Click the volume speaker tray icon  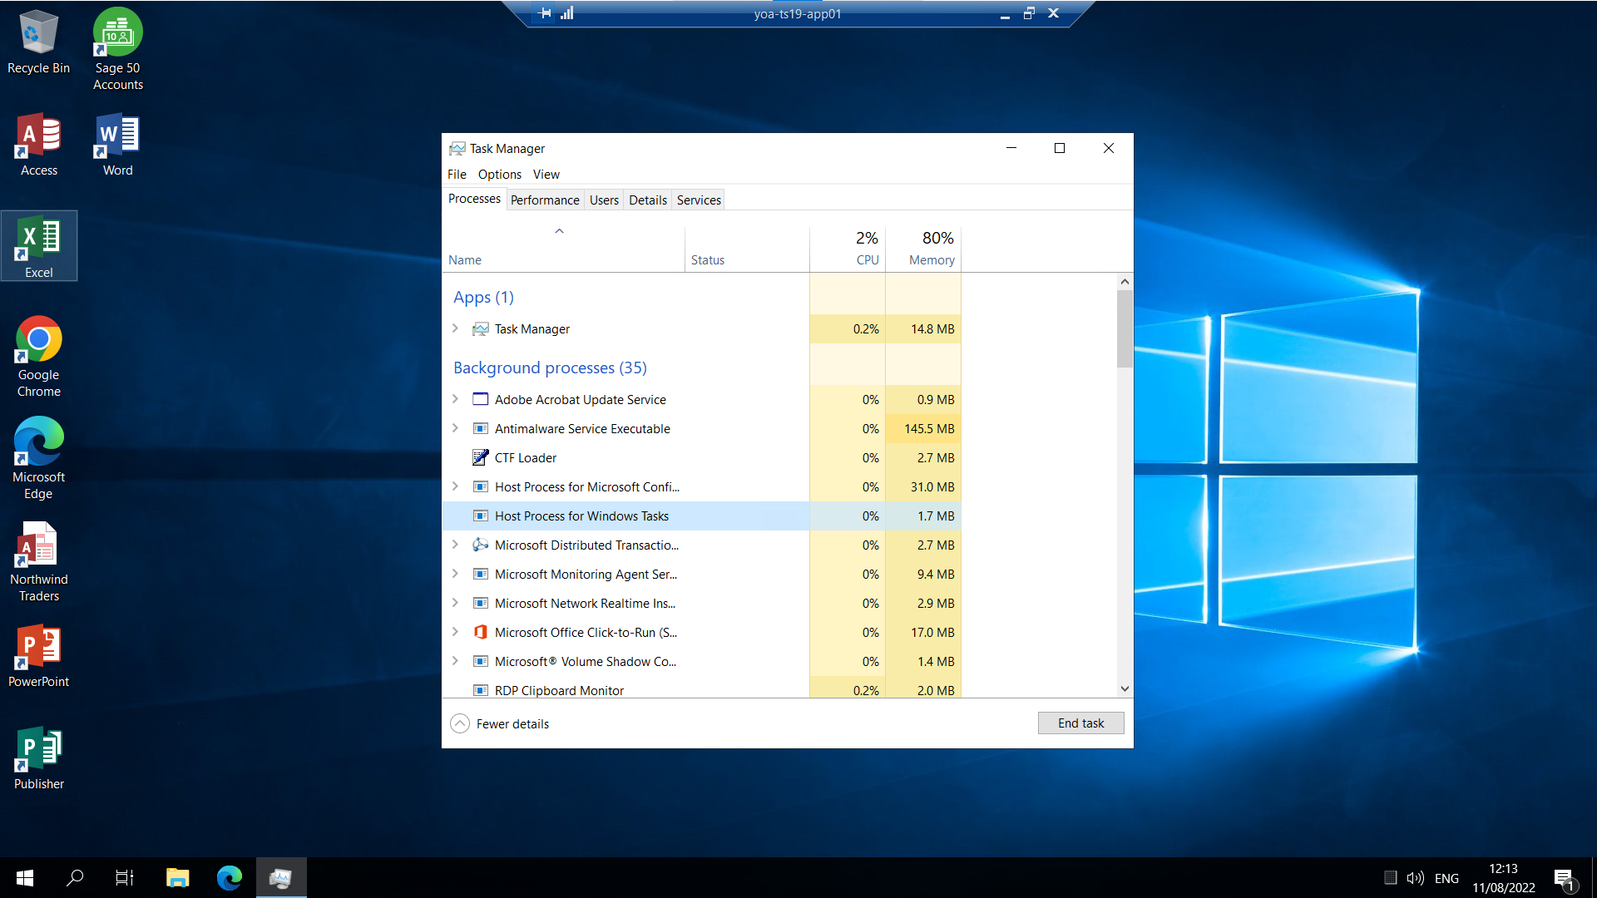click(1414, 878)
